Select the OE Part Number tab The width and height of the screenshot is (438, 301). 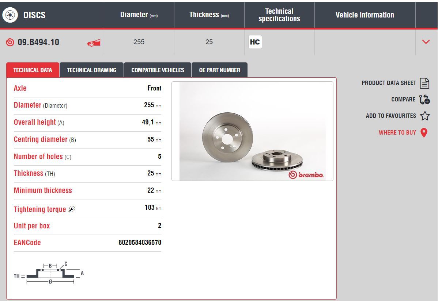tap(219, 70)
